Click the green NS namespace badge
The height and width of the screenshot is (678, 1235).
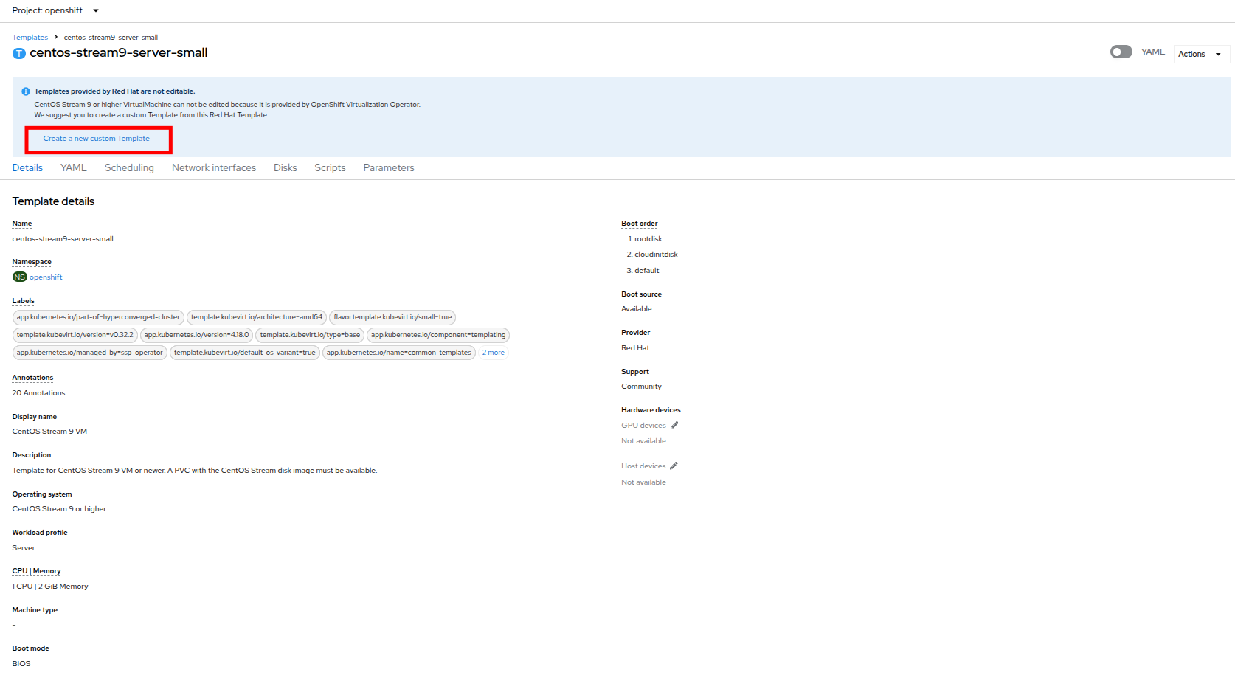[x=20, y=277]
